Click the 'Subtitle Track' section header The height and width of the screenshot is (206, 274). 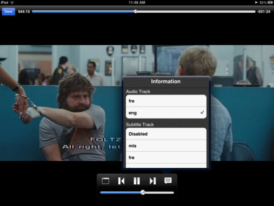pos(140,125)
